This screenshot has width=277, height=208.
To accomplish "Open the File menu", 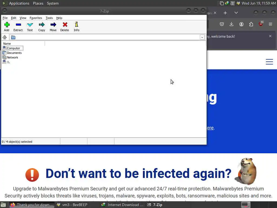I will (x=5, y=18).
